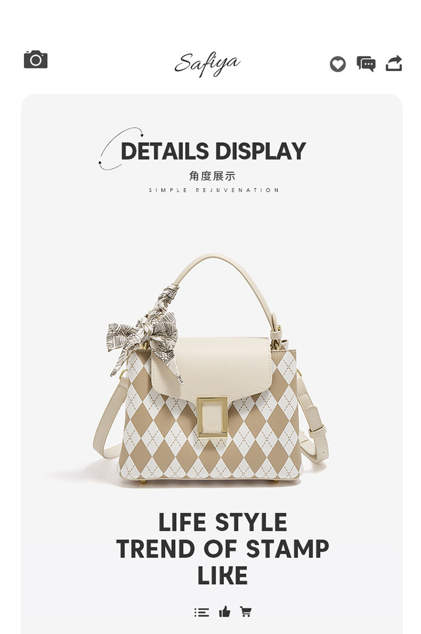421x634 pixels.
Task: Like with the heart icon
Action: tap(338, 64)
